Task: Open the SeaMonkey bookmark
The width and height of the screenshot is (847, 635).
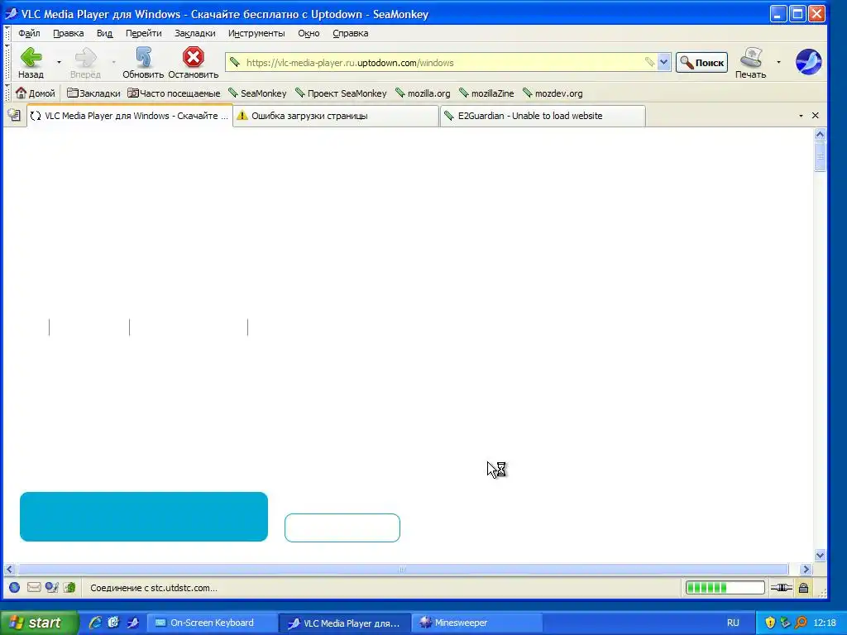Action: 258,93
